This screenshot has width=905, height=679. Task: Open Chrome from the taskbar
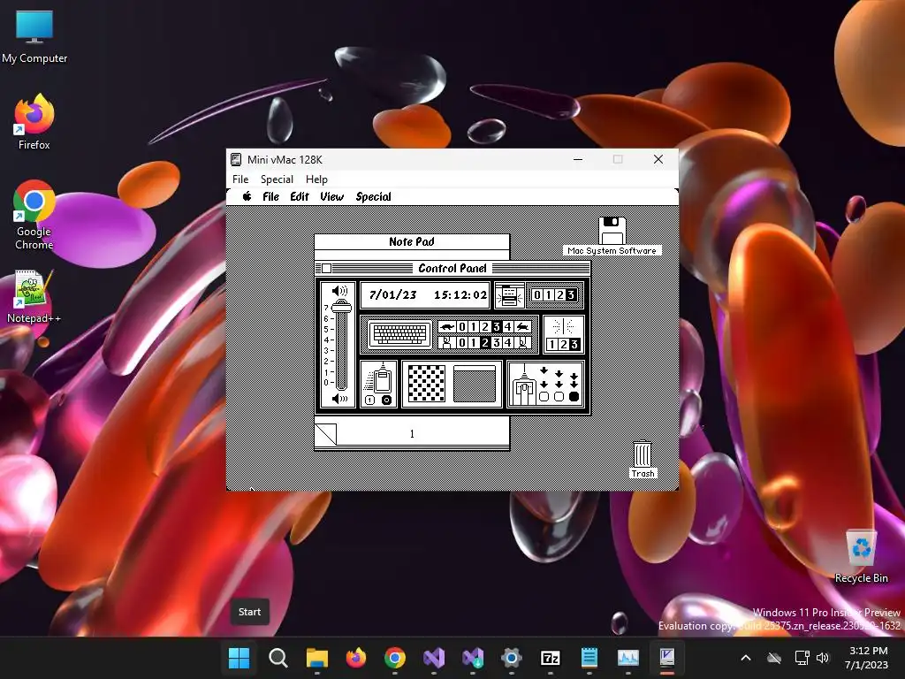tap(395, 658)
